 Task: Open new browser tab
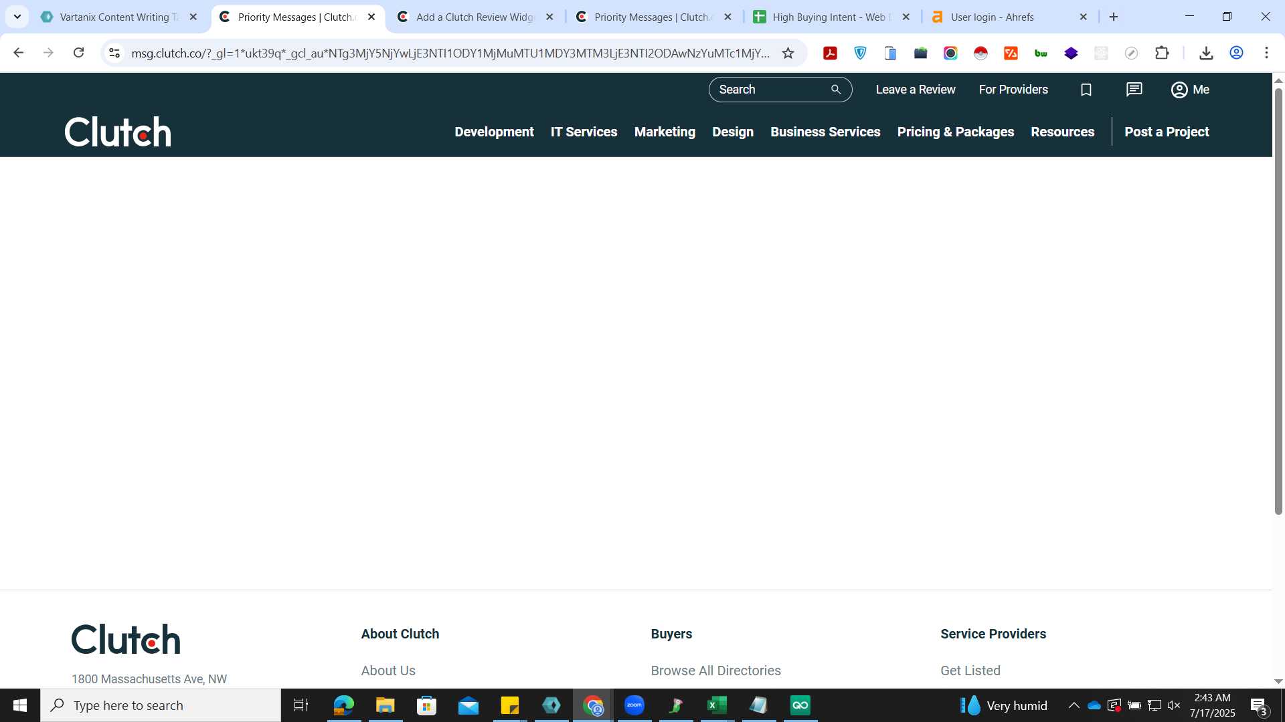[x=1114, y=17]
